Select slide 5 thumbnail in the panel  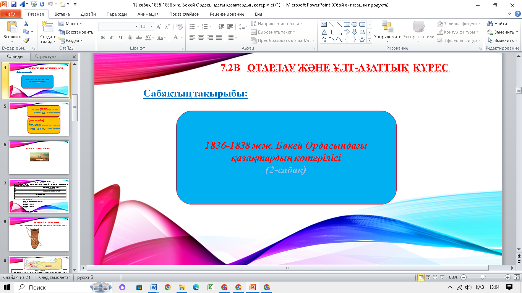[x=39, y=119]
